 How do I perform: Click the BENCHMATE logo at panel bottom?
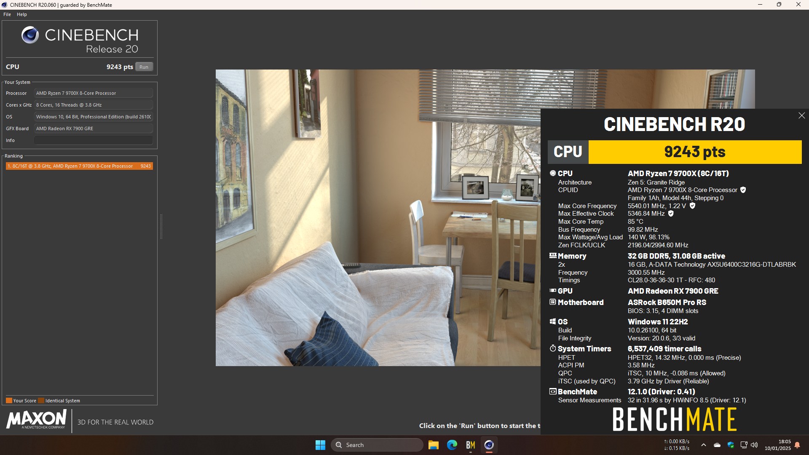pyautogui.click(x=674, y=419)
